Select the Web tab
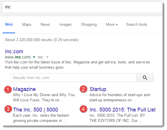 [x=9, y=24]
